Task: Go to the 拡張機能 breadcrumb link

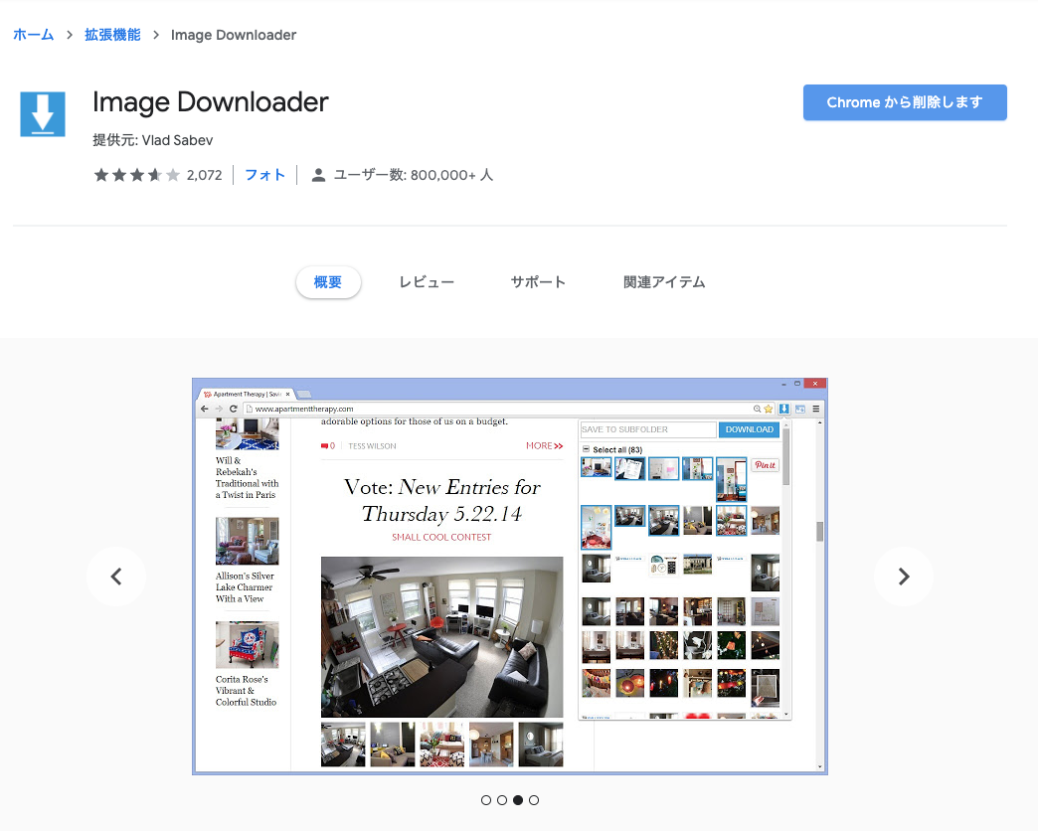Action: tap(112, 35)
